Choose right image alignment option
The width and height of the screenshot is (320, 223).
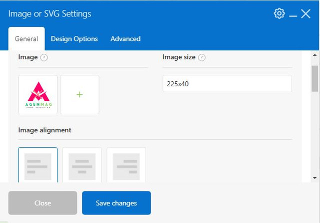click(126, 165)
